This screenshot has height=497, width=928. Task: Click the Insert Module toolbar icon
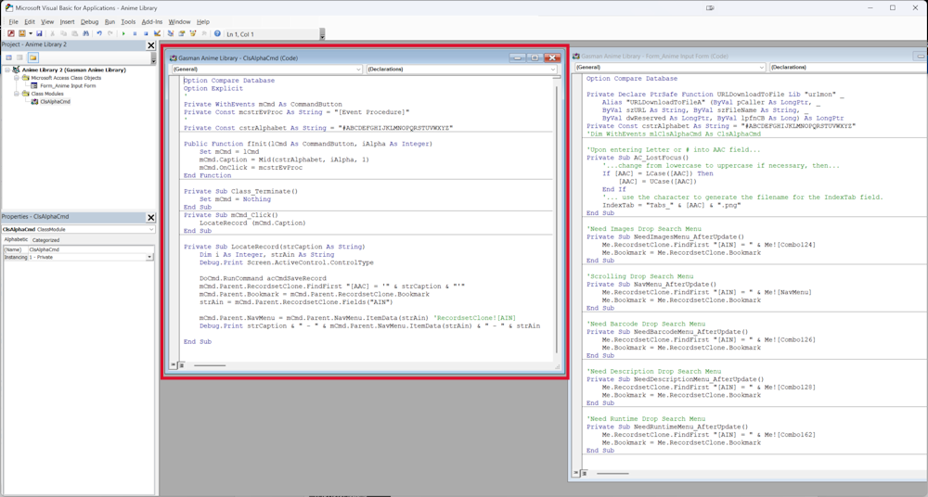point(22,33)
